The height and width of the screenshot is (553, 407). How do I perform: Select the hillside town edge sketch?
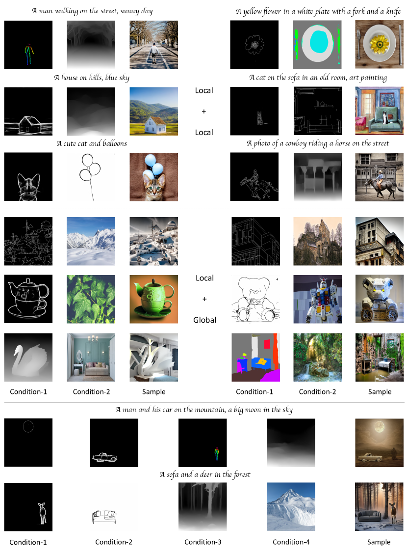click(28, 241)
